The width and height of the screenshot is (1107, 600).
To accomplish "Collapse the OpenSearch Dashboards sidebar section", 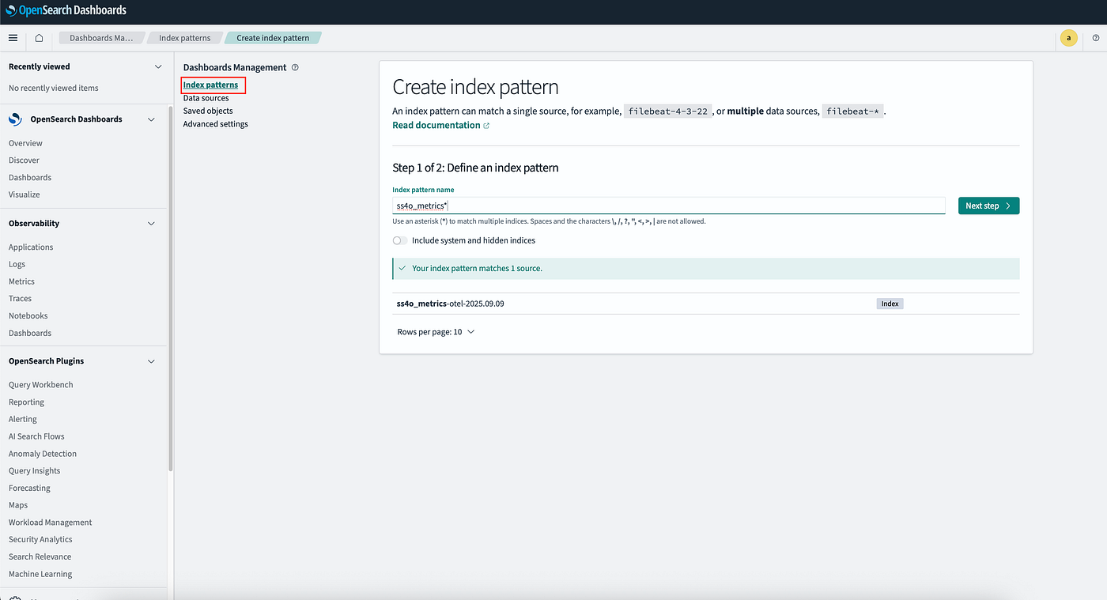I will (x=152, y=119).
